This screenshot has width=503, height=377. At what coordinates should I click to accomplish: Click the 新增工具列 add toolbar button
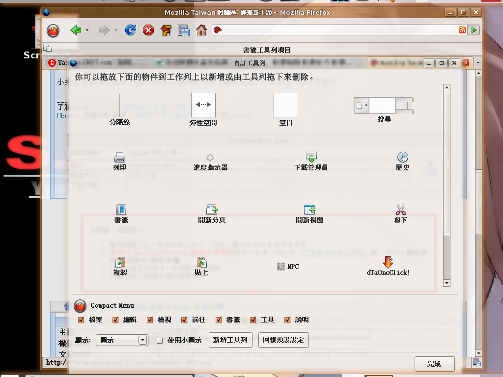(230, 340)
